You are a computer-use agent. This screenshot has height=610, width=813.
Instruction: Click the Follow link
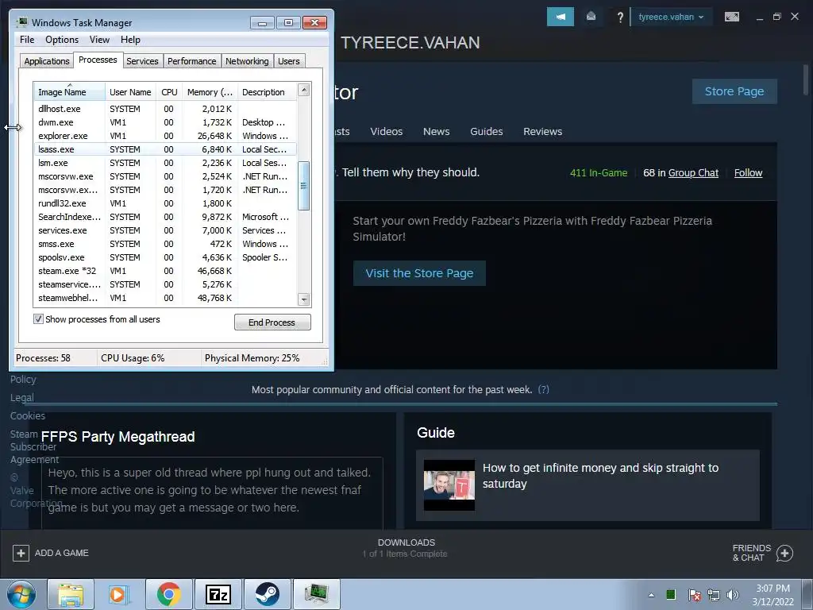(x=748, y=172)
